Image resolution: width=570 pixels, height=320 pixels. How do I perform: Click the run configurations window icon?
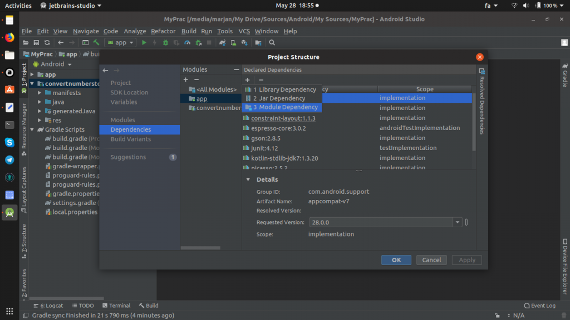85,43
